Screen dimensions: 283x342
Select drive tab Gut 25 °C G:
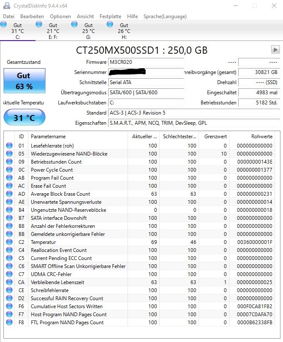[x=88, y=31]
